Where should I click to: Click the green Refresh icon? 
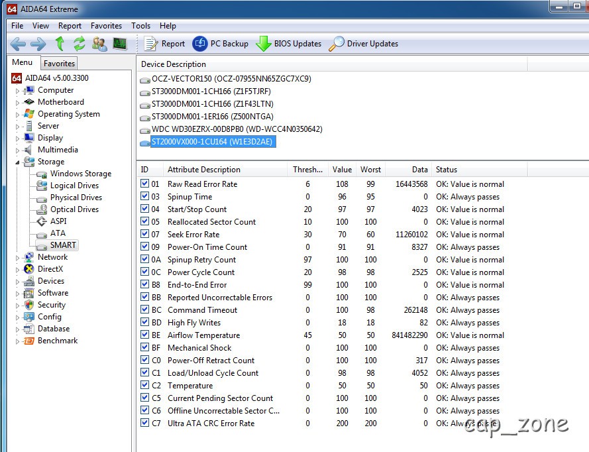pyautogui.click(x=80, y=44)
